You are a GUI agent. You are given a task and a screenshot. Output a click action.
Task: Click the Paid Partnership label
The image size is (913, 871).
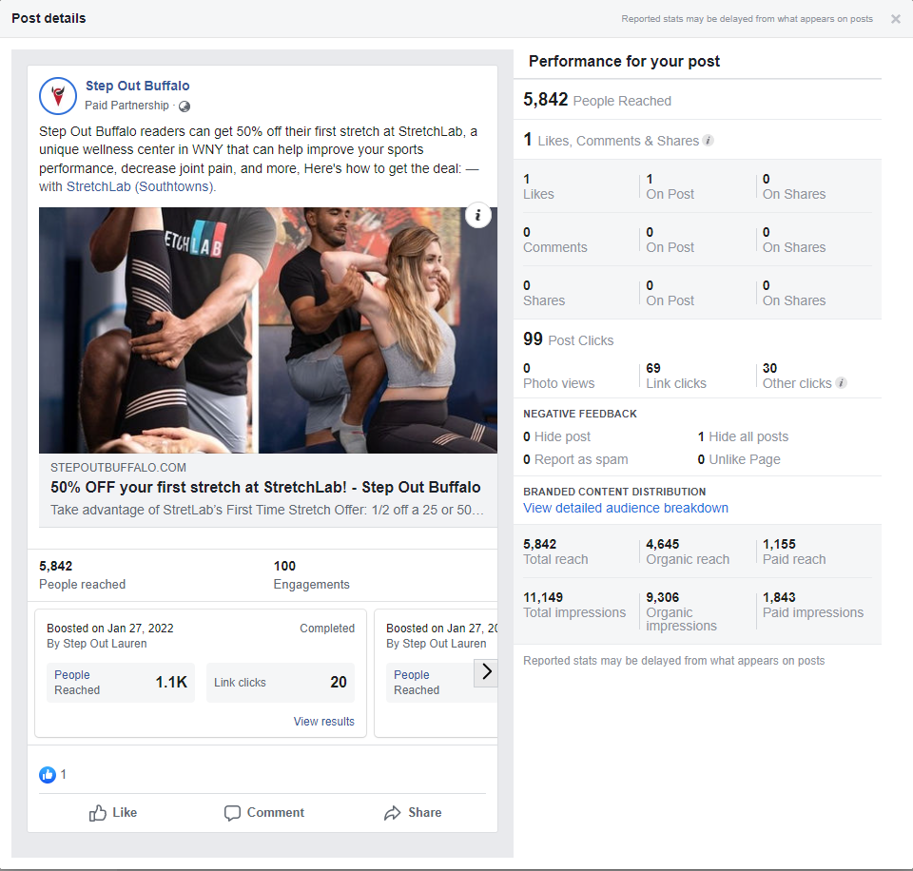[x=126, y=106]
